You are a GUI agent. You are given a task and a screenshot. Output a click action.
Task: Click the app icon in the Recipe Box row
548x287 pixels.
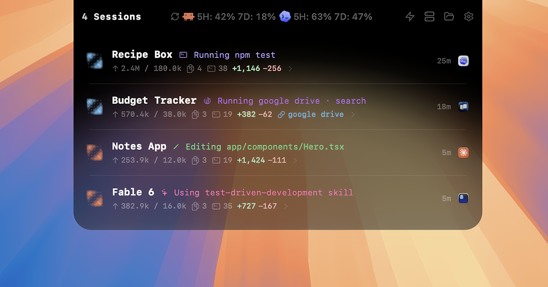tap(464, 61)
